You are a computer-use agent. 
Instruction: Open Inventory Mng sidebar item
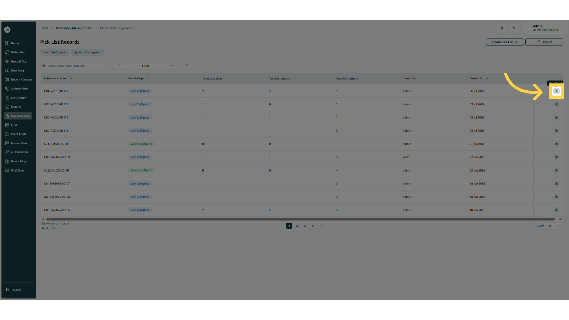click(x=18, y=116)
